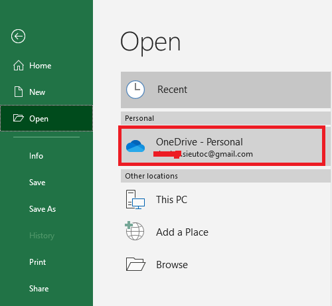Select Open in the sidebar menu
Screen dimensions: 332x306
pyautogui.click(x=46, y=118)
